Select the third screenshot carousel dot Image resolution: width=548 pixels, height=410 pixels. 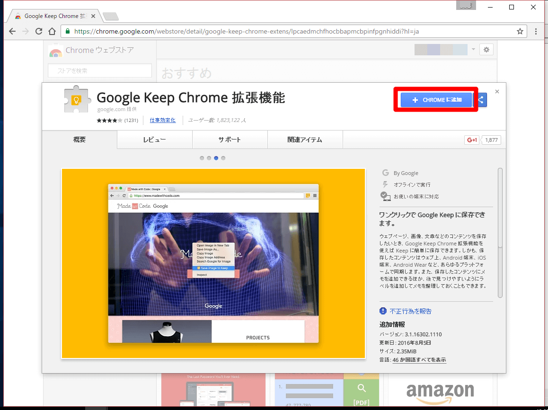216,158
